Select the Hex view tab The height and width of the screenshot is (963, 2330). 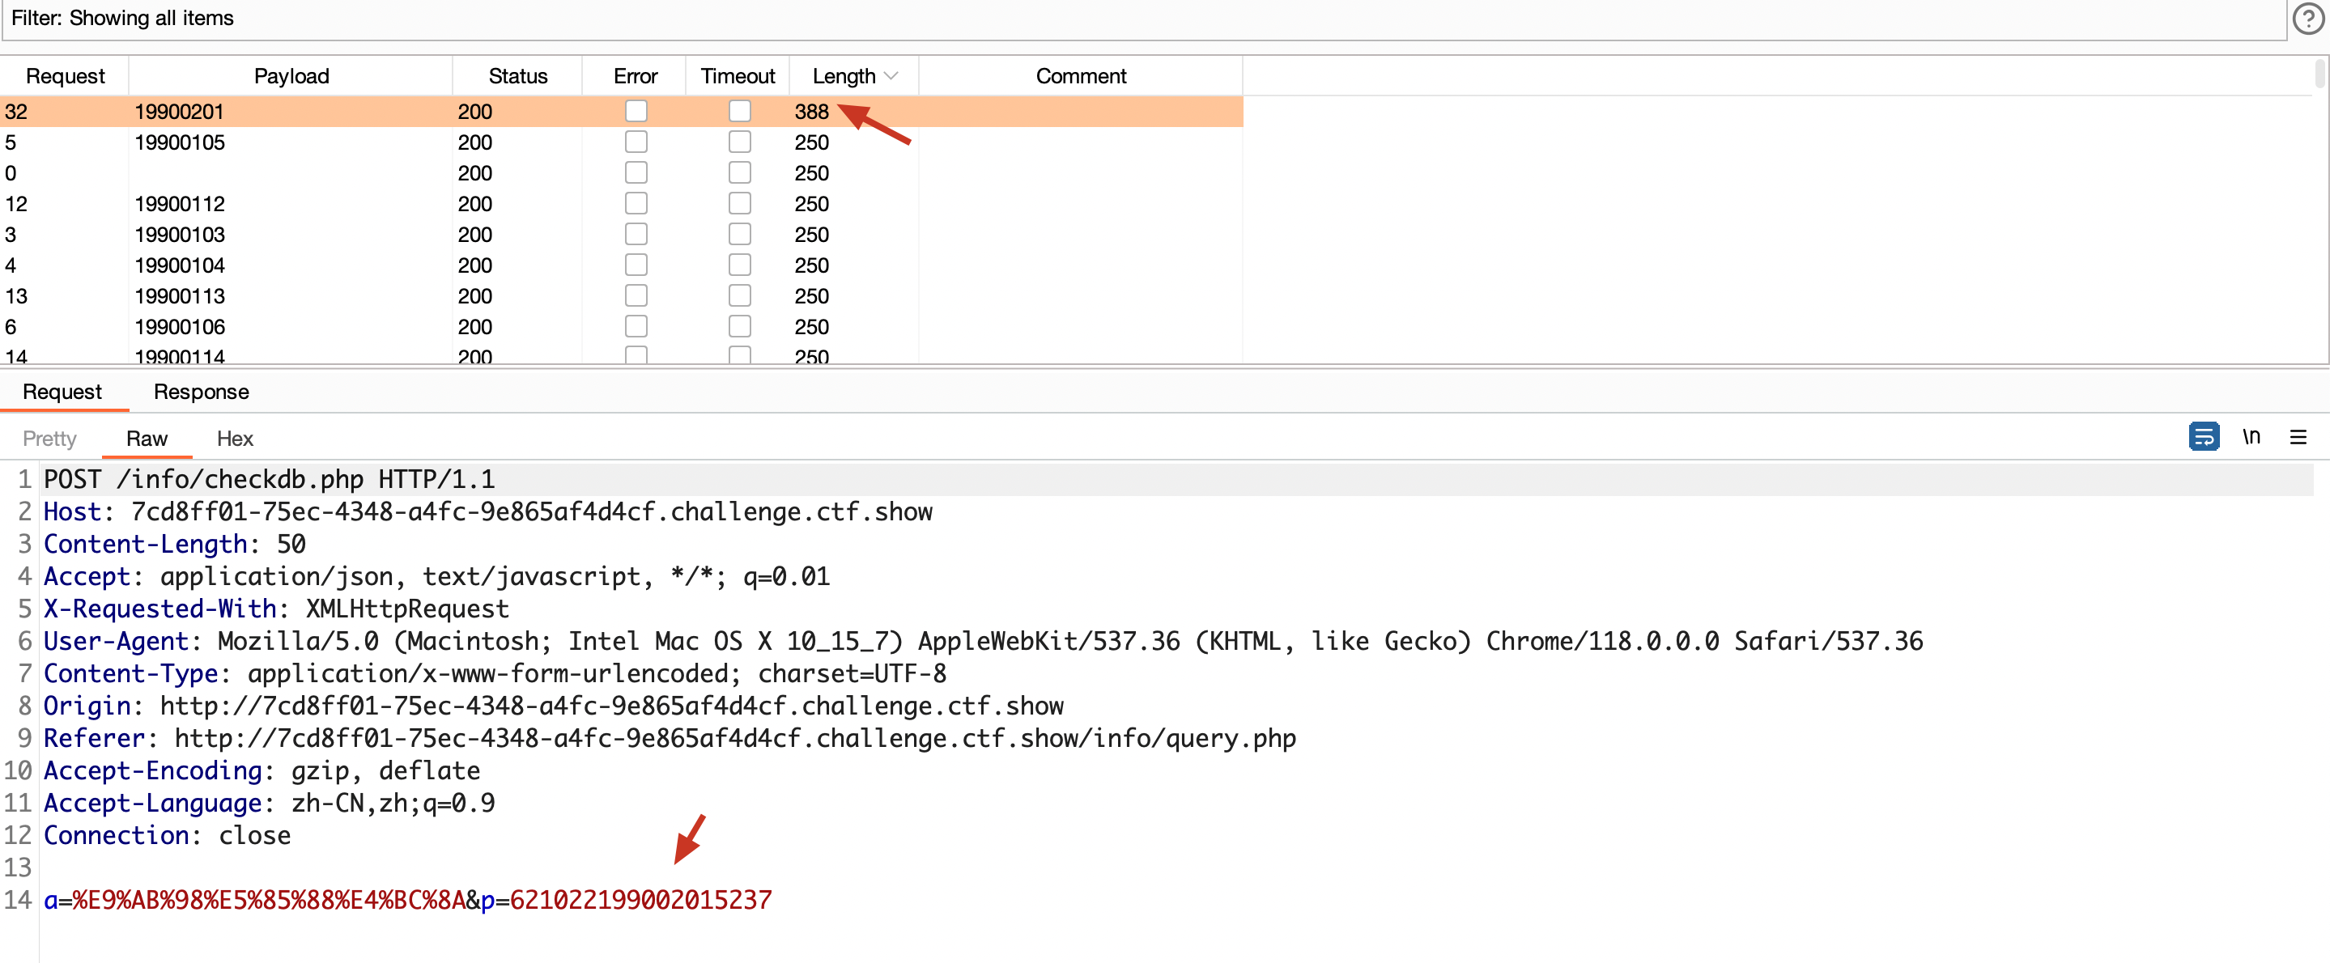point(235,439)
